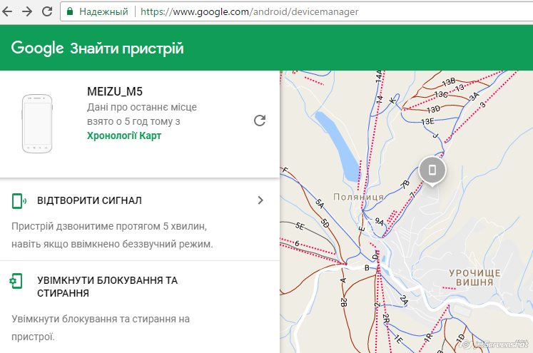This screenshot has height=353, width=533.
Task: Click the lock and erase gear-phone icon
Action: coord(16,281)
